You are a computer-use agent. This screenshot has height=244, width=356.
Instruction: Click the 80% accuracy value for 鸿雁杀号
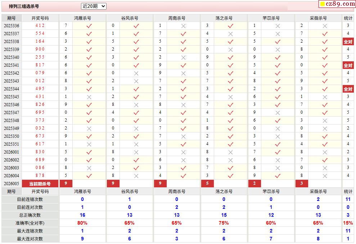coord(82,223)
